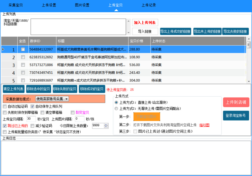This screenshot has width=252, height=176.
Task: Increase 今日限制上传数量 with the up arrow
Action: pyautogui.click(x=106, y=125)
